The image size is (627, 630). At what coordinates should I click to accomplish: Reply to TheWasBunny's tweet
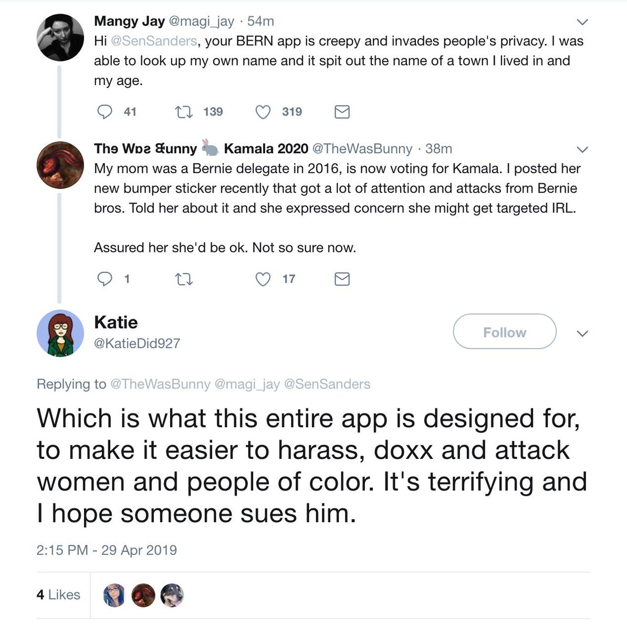pos(105,279)
